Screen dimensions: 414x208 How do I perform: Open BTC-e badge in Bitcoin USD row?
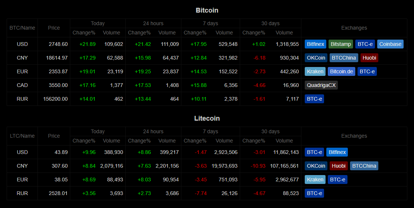(365, 44)
